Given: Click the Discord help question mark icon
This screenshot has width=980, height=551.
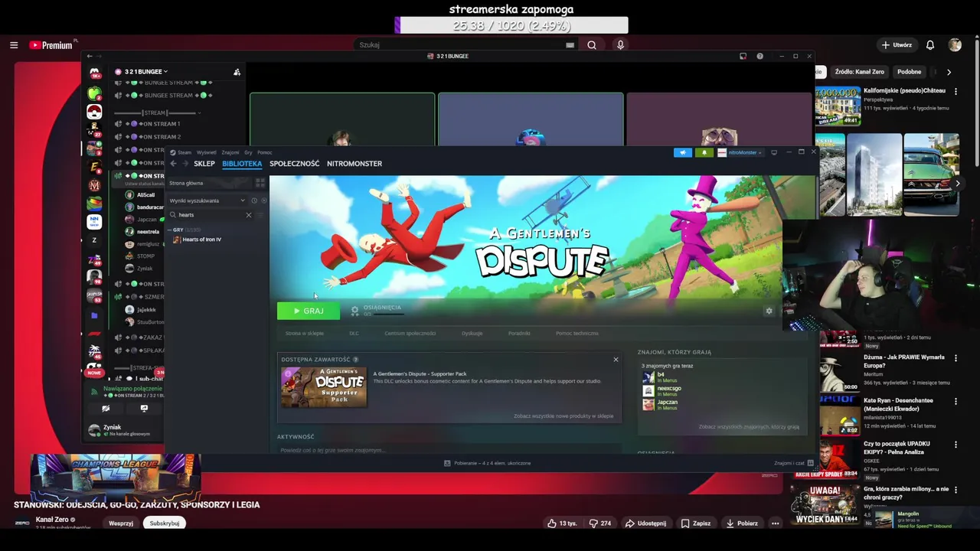Looking at the screenshot, I should pyautogui.click(x=759, y=57).
